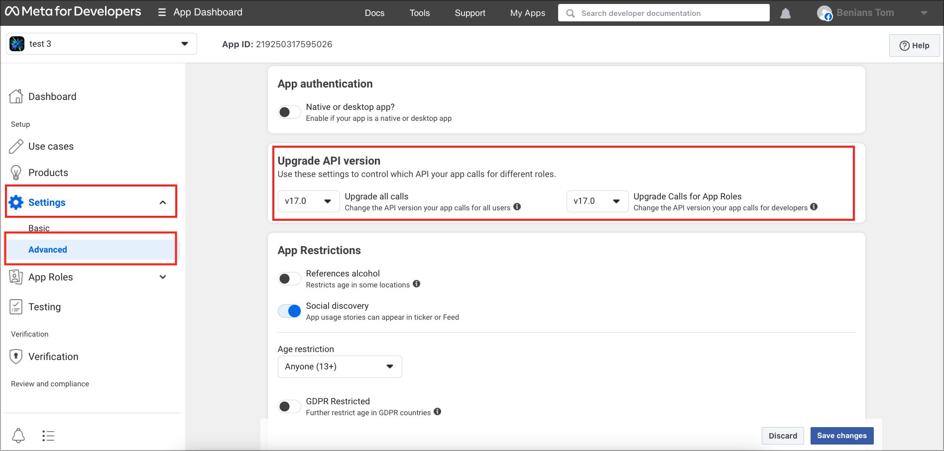944x451 pixels.
Task: Click info icon beside Upgrade all calls description
Action: [517, 207]
